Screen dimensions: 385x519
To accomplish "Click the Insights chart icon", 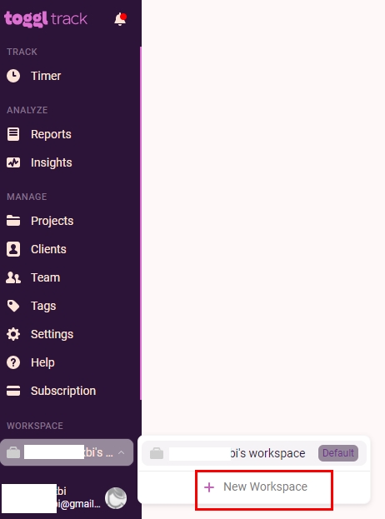I will click(x=13, y=162).
